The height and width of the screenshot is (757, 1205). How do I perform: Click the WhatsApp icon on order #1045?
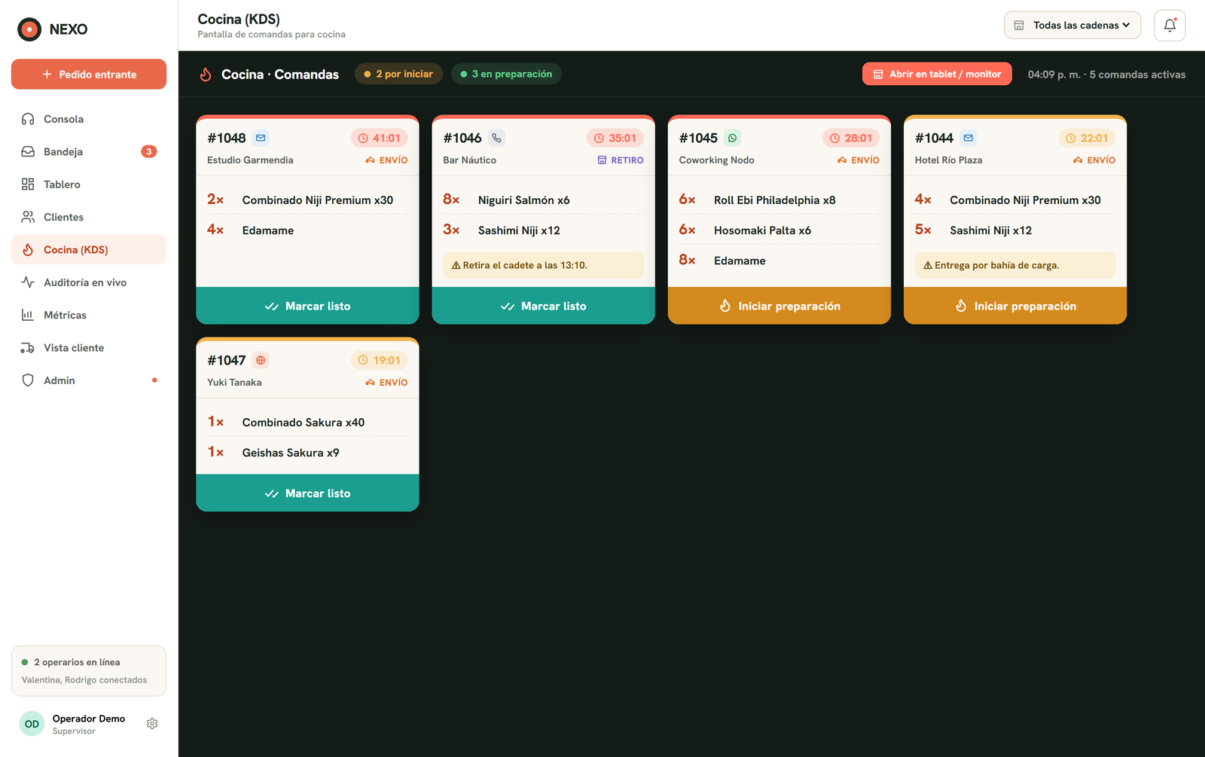click(x=732, y=138)
